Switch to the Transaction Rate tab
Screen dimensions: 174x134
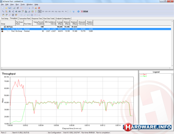pyautogui.click(x=25, y=18)
